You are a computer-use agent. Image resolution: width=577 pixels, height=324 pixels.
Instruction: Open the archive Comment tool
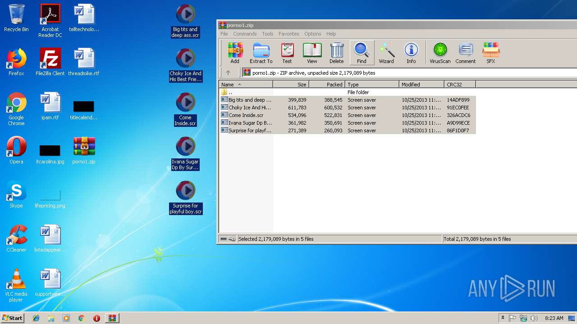(x=466, y=53)
